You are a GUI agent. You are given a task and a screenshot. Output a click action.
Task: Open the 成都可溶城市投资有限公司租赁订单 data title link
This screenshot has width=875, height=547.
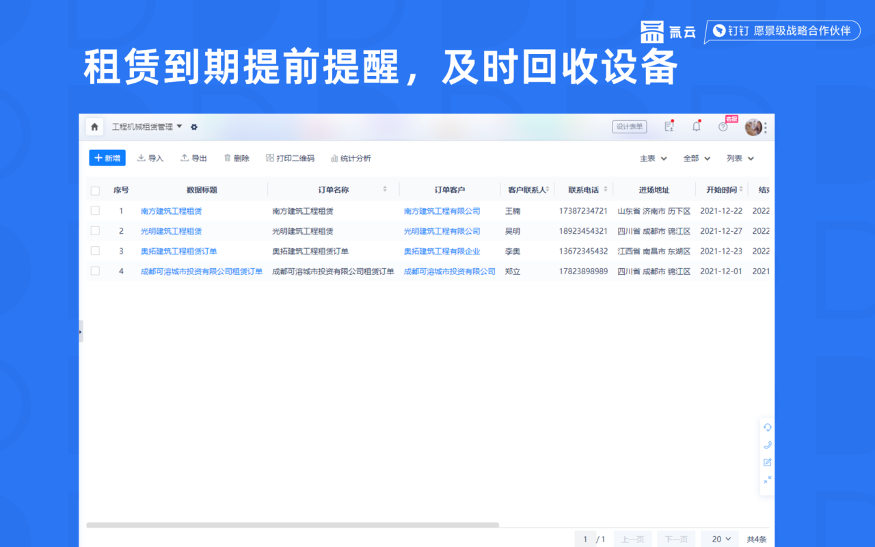click(x=202, y=271)
